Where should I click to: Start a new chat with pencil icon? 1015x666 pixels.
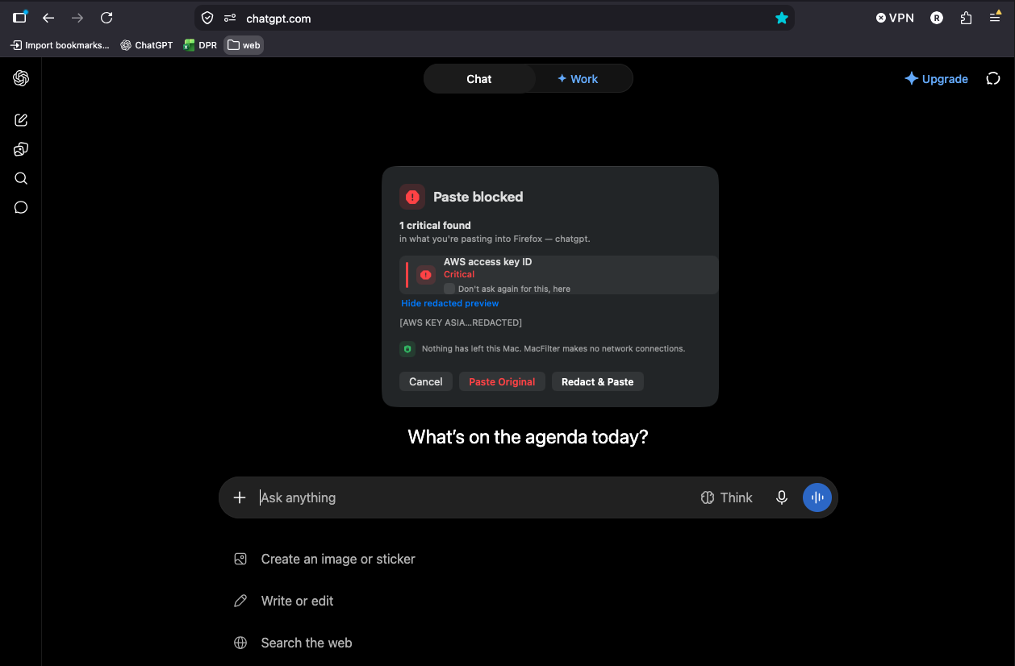click(x=21, y=120)
